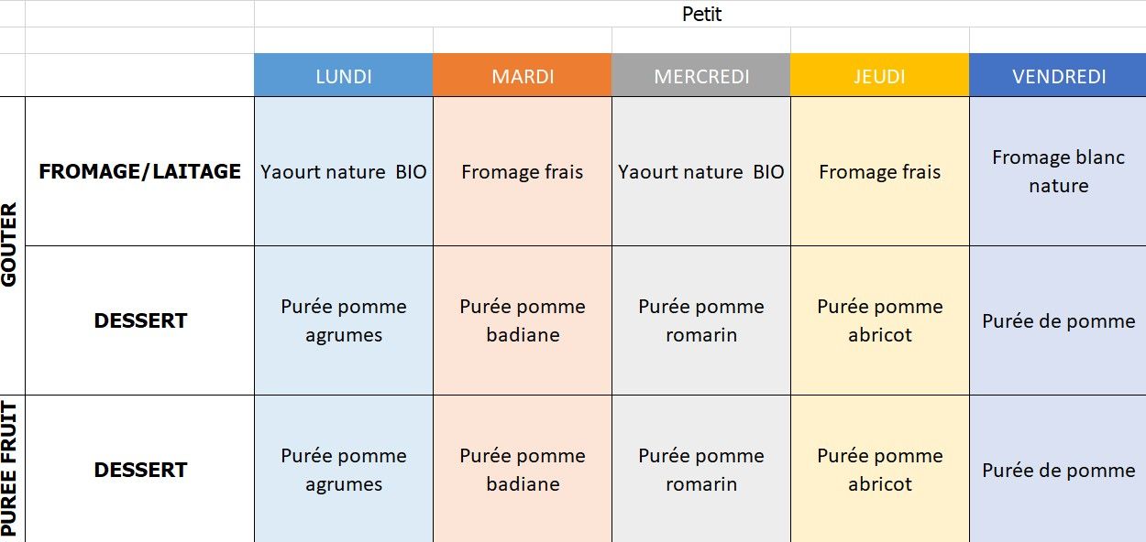Click the MERCREDI column header cell
The width and height of the screenshot is (1146, 542).
[x=701, y=75]
